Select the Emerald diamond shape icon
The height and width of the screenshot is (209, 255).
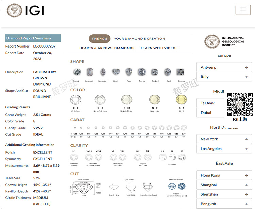click(x=90, y=72)
